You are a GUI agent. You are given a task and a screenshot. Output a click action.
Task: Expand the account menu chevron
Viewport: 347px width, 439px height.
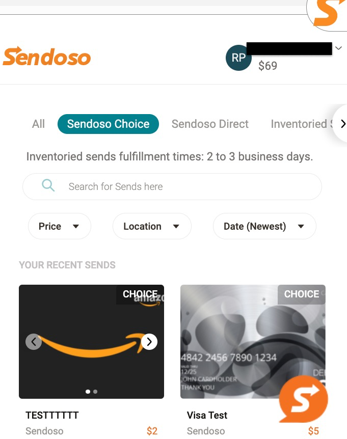pos(339,48)
